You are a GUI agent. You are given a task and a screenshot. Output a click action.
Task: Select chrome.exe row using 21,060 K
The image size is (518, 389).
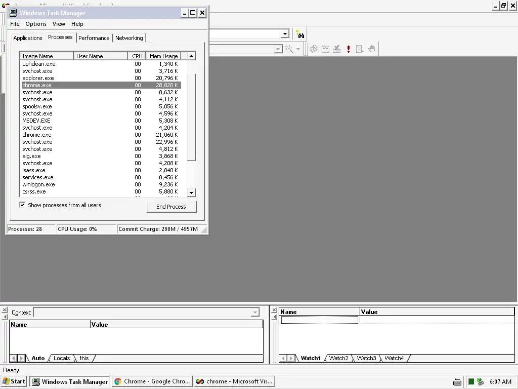pyautogui.click(x=101, y=135)
